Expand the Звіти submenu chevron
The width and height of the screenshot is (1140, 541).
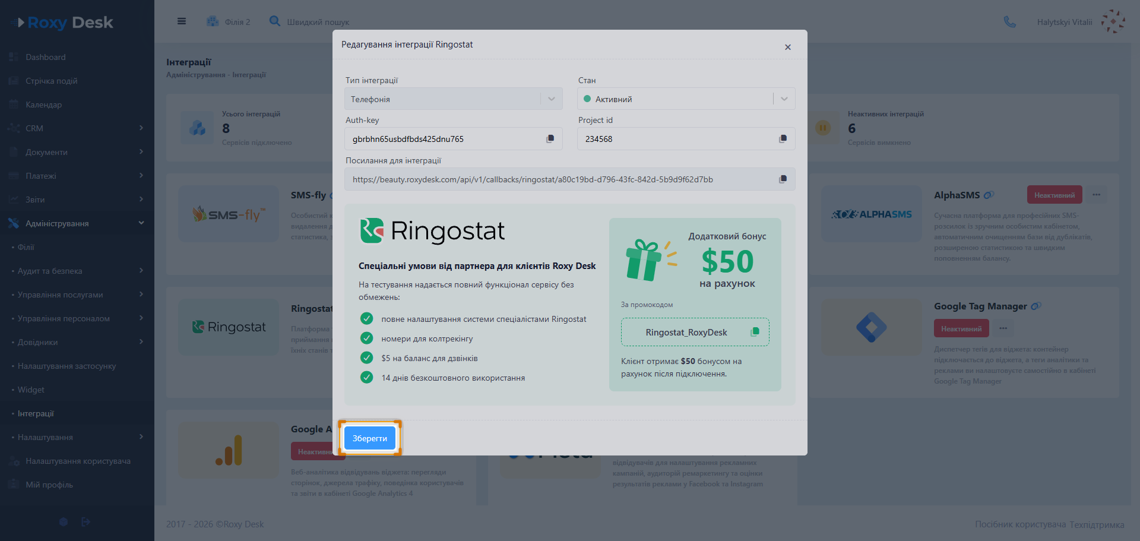141,199
